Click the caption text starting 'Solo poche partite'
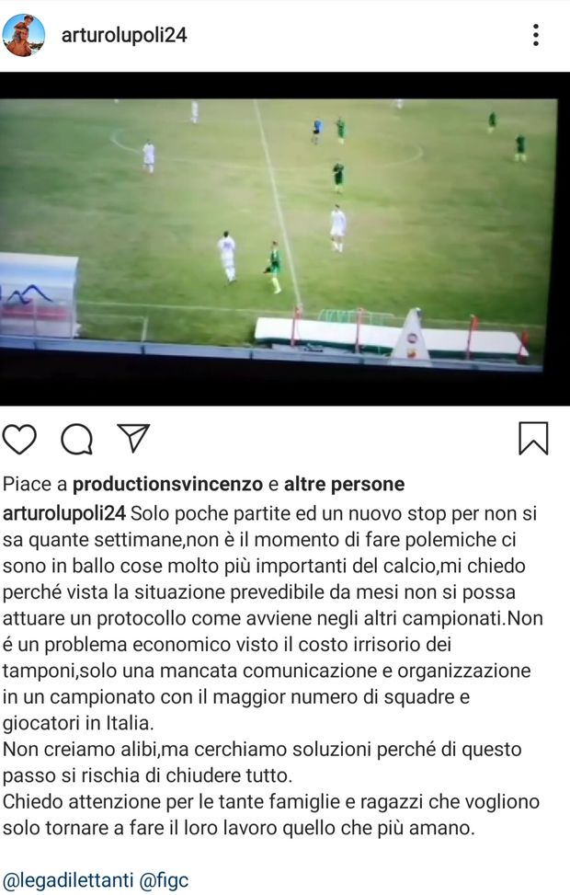Image resolution: width=570 pixels, height=895 pixels. click(x=271, y=618)
